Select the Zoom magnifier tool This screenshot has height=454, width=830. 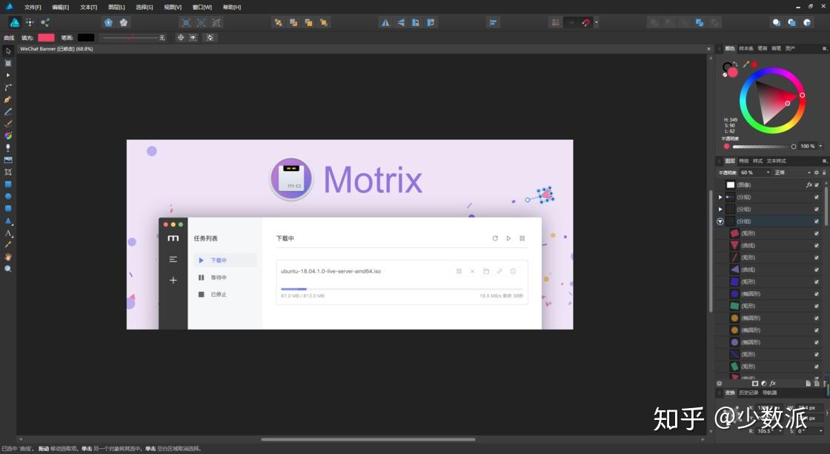[x=8, y=269]
